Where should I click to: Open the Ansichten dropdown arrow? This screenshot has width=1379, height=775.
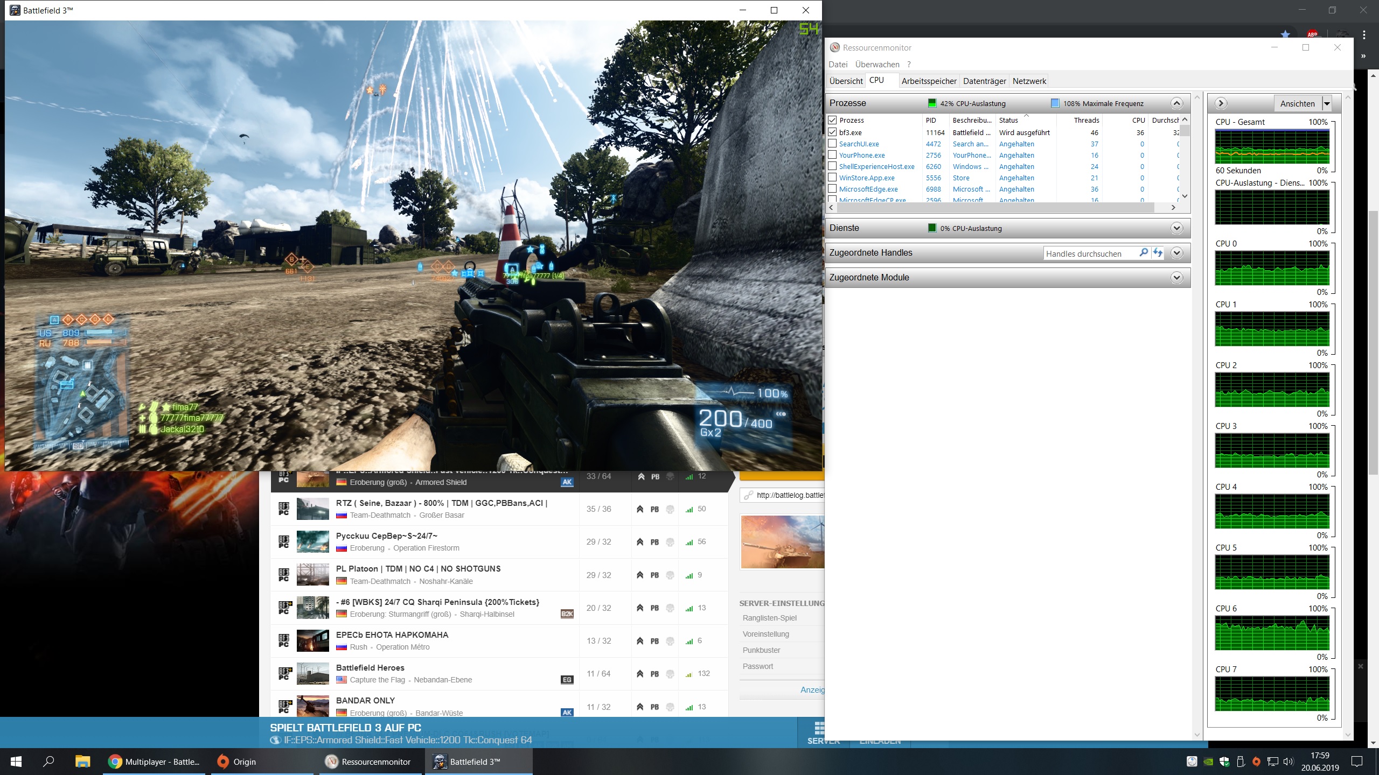click(1327, 103)
